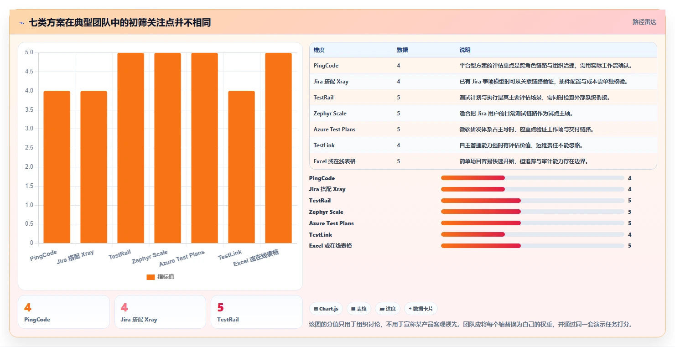Click the panel title 七类方案在典型团队中的初筛关注点并不相同
Screen dimensions: 675x347
click(119, 22)
